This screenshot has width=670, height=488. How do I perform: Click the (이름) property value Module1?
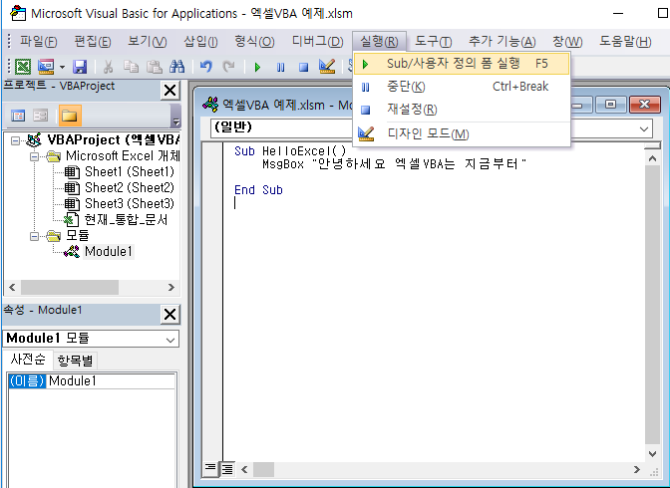111,380
